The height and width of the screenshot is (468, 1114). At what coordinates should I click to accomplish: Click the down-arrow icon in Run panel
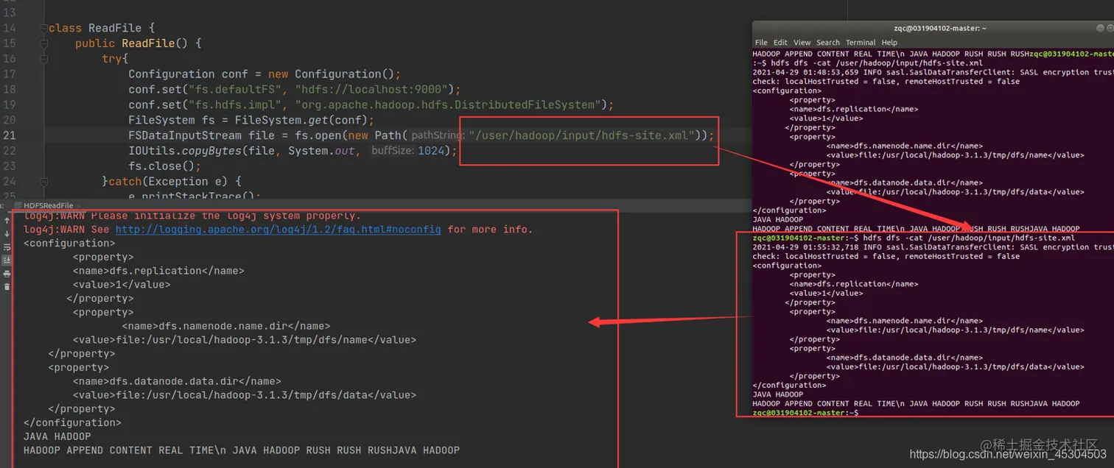pos(7,234)
